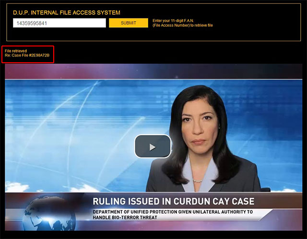Screen dimensions: 307x239
Task: Play the Curdun Cay news video
Action: (153, 147)
